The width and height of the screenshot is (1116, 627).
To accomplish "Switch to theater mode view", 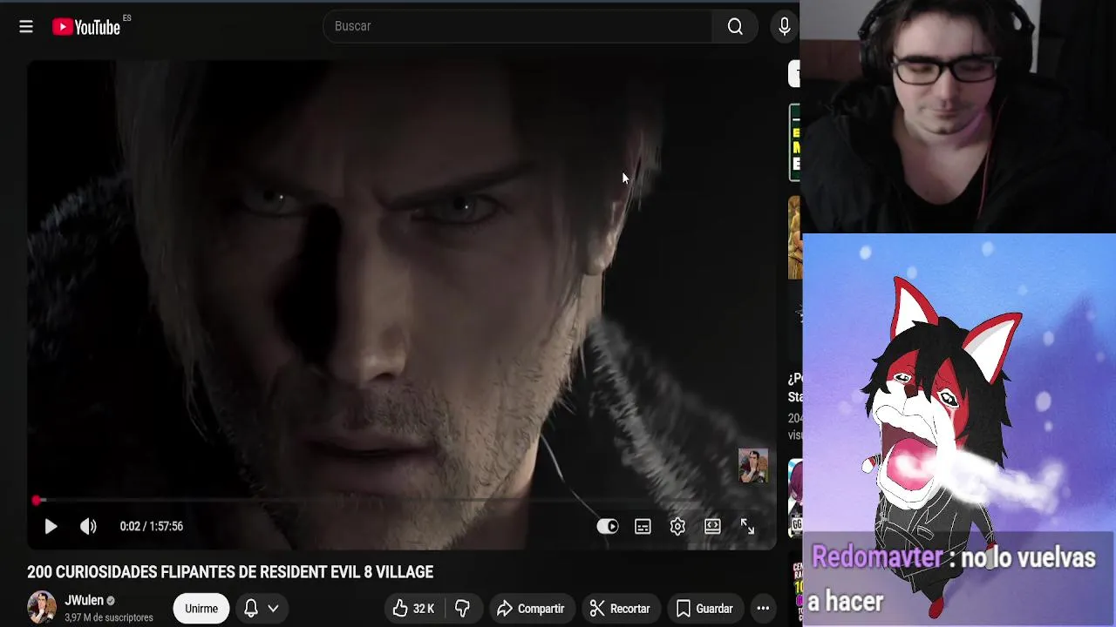I will tap(712, 526).
